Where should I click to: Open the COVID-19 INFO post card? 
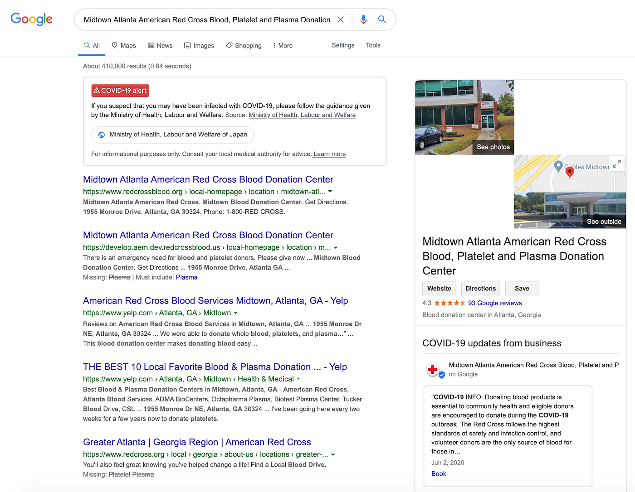click(x=508, y=436)
